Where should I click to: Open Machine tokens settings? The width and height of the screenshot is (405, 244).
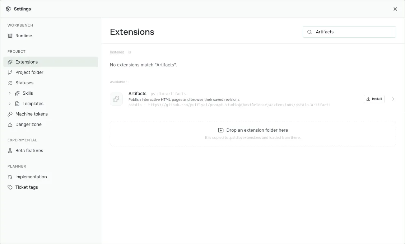(x=51, y=114)
